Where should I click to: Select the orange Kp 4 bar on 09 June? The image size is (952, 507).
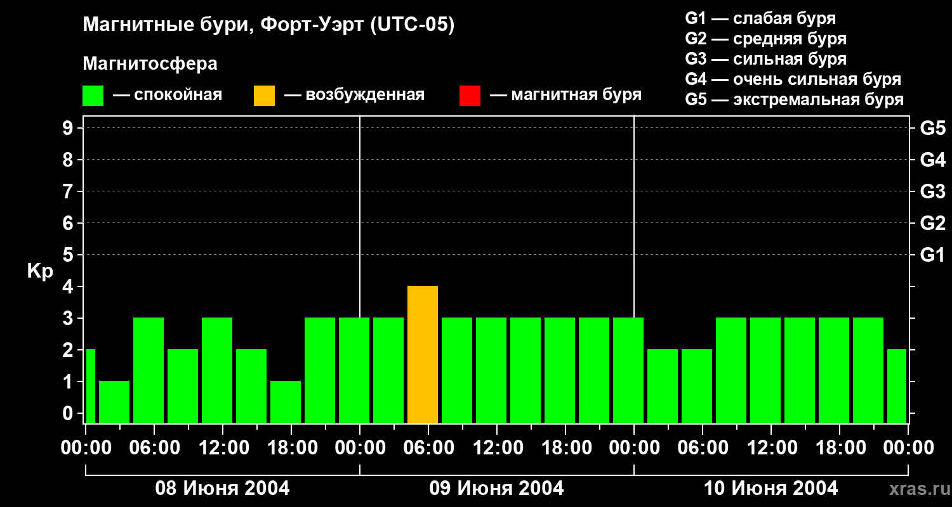pyautogui.click(x=423, y=354)
